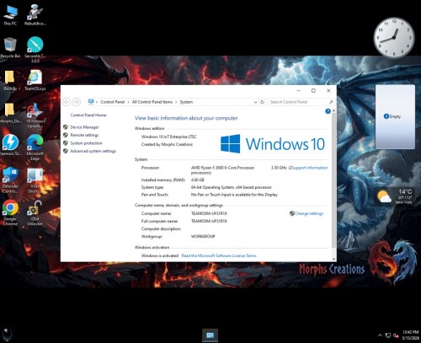Select the Control Panel breadcrumb

tap(112, 102)
